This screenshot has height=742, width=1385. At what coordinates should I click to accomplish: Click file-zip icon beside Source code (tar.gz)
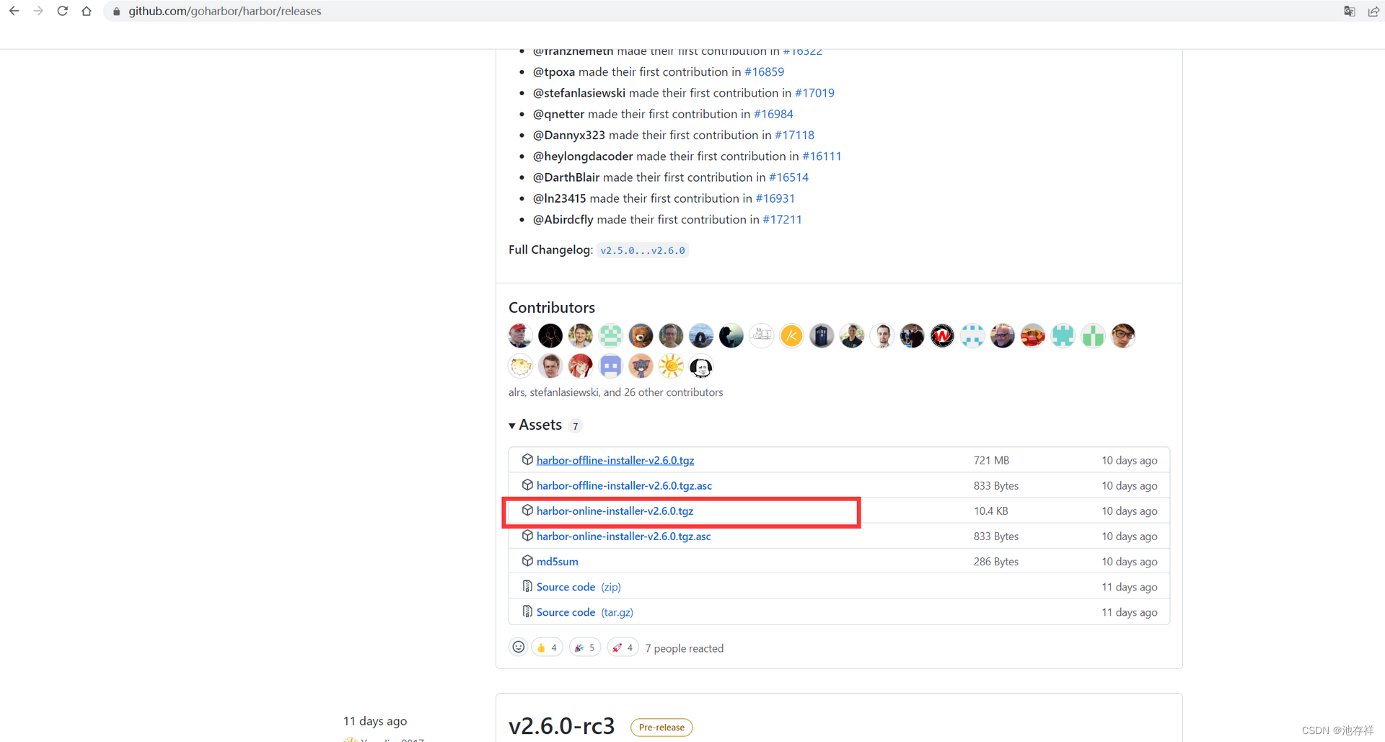[527, 611]
